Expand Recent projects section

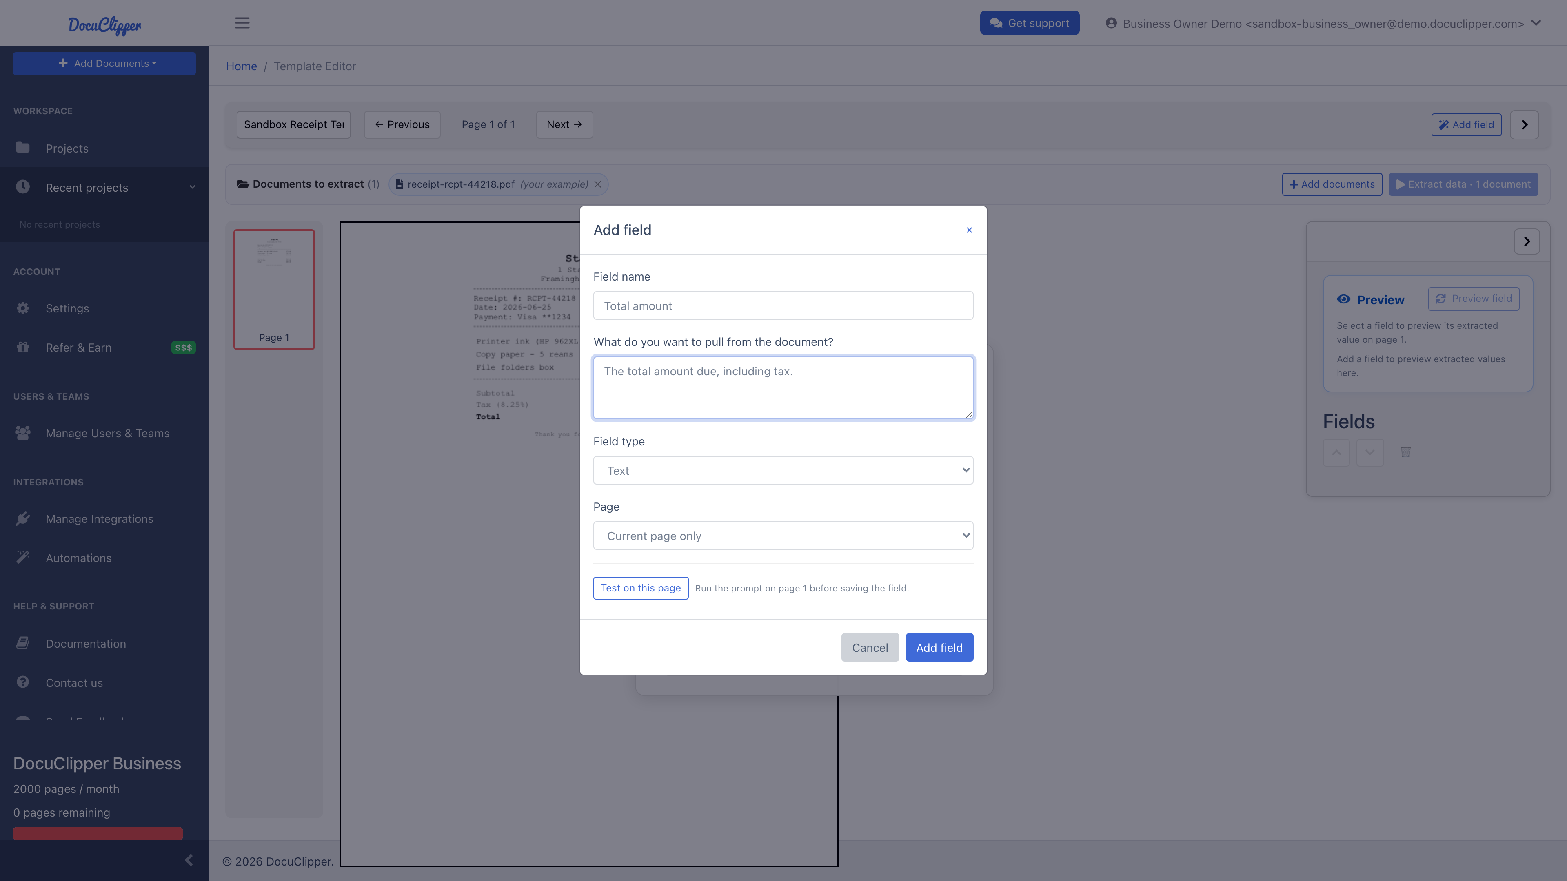[104, 187]
